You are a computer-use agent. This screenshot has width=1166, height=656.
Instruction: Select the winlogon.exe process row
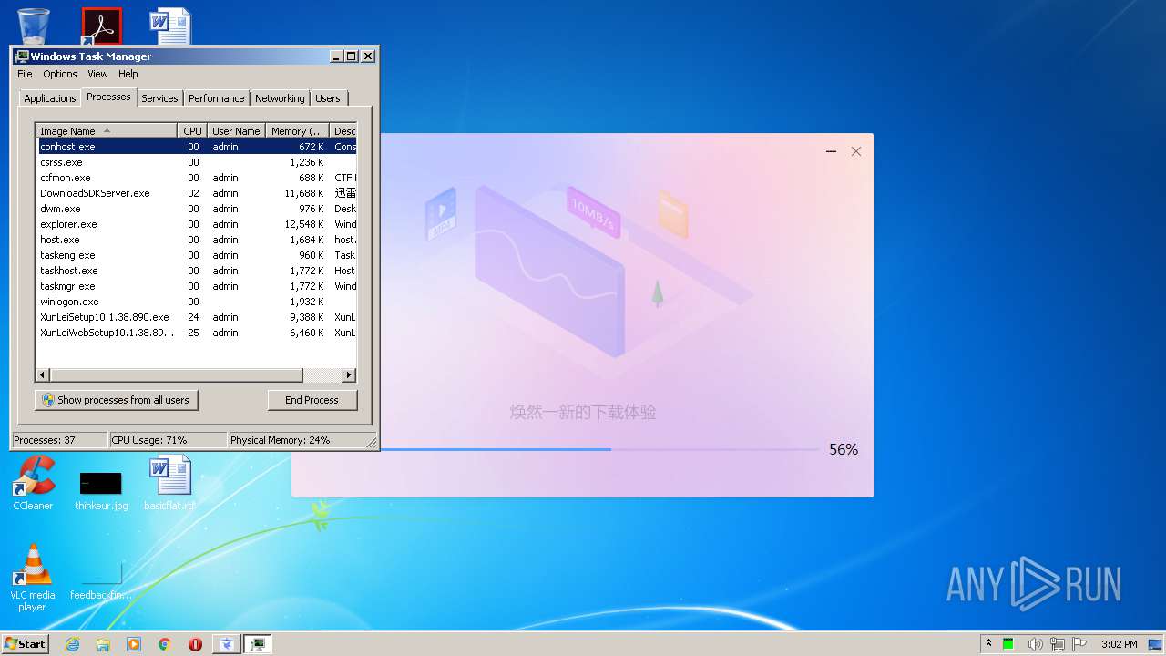click(x=197, y=302)
